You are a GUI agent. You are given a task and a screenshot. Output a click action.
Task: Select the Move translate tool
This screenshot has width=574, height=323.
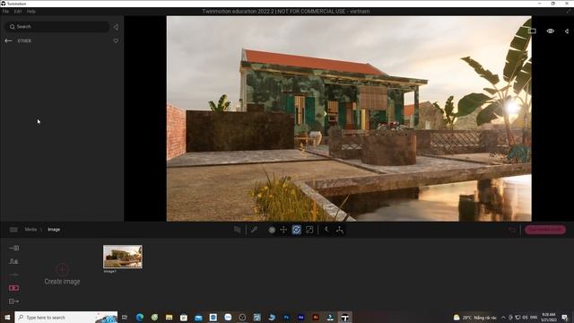click(283, 230)
